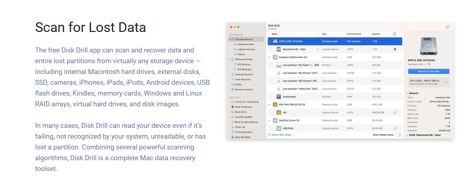Select the VM logical volume row

pos(335,112)
